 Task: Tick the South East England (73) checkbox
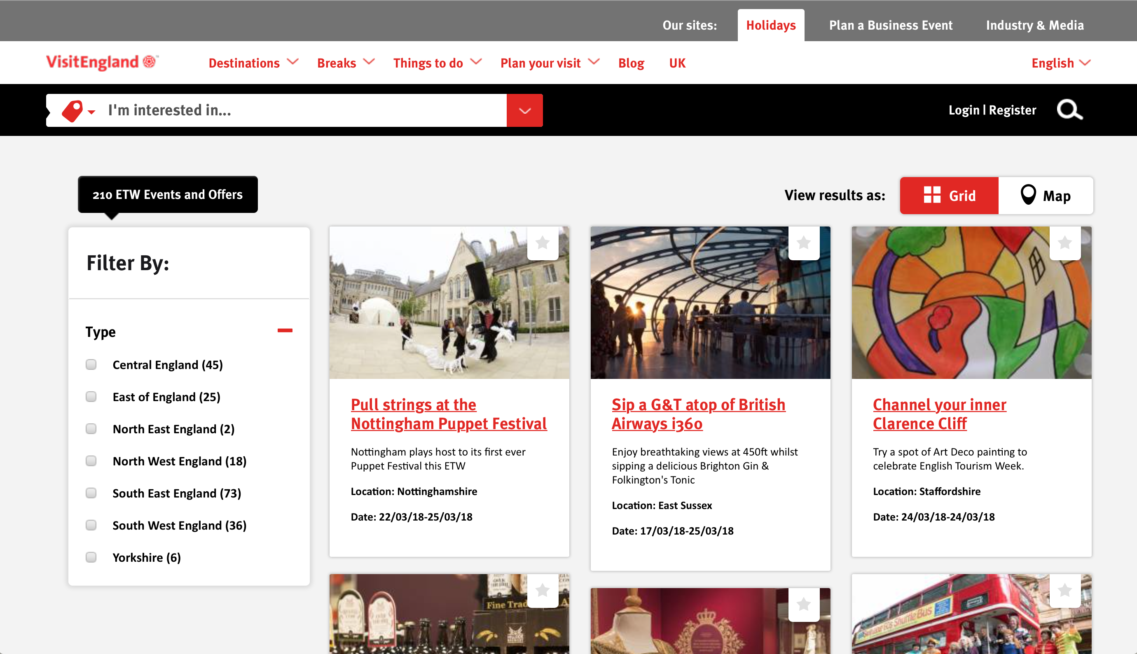tap(91, 493)
